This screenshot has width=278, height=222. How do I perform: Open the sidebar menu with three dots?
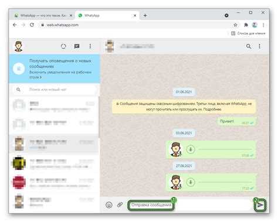click(x=90, y=46)
